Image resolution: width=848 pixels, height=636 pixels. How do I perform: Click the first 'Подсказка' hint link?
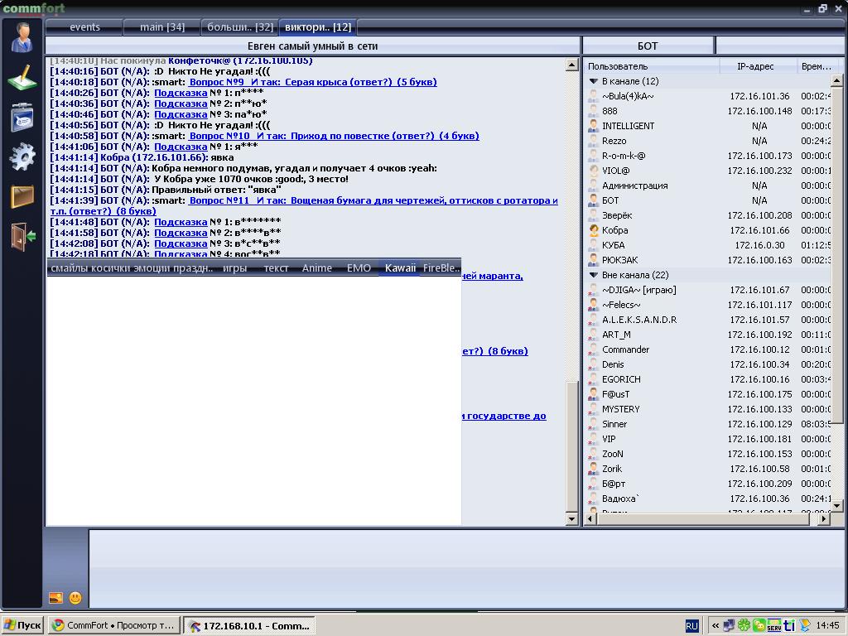(180, 93)
